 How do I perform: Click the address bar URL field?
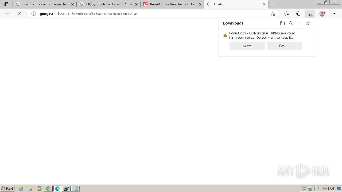tap(152, 14)
